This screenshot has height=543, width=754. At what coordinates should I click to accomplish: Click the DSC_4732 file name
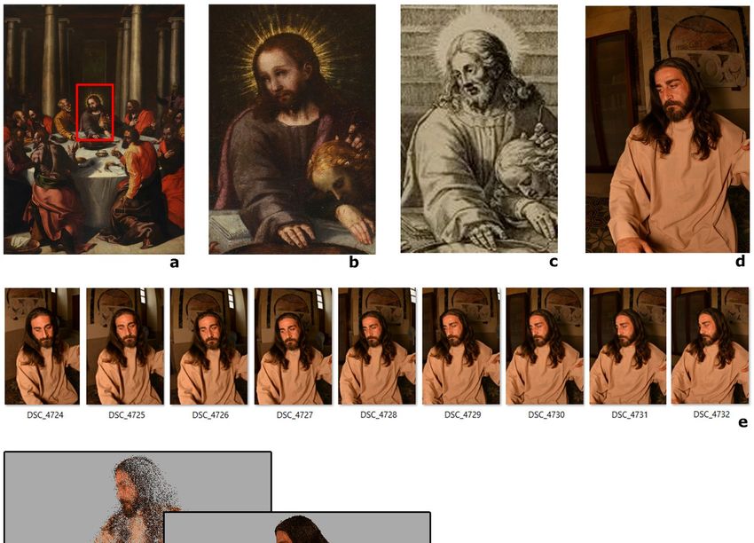711,414
